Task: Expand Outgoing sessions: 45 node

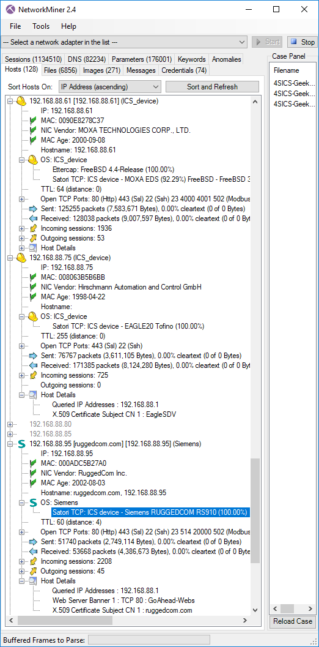Action: point(21,572)
